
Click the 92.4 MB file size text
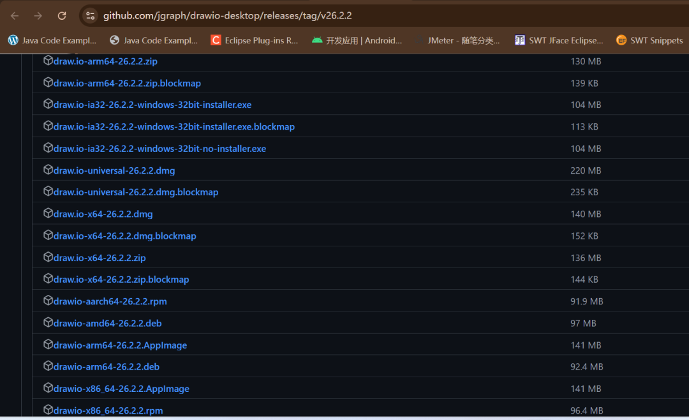click(x=587, y=367)
